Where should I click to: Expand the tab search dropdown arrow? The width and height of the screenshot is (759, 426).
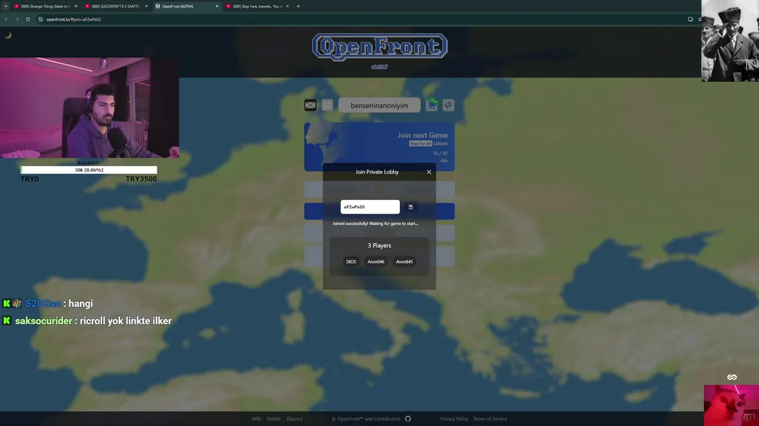pyautogui.click(x=6, y=6)
